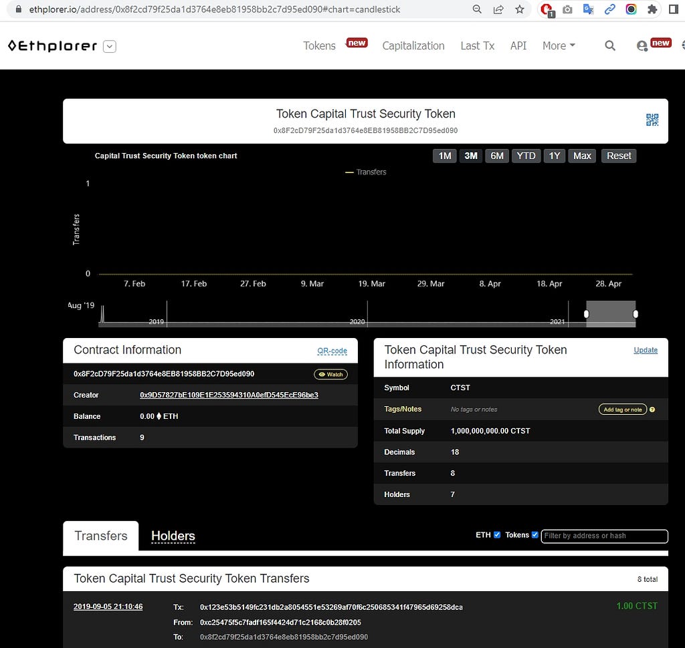Click the browser share icon
This screenshot has height=648, width=685.
[x=498, y=9]
